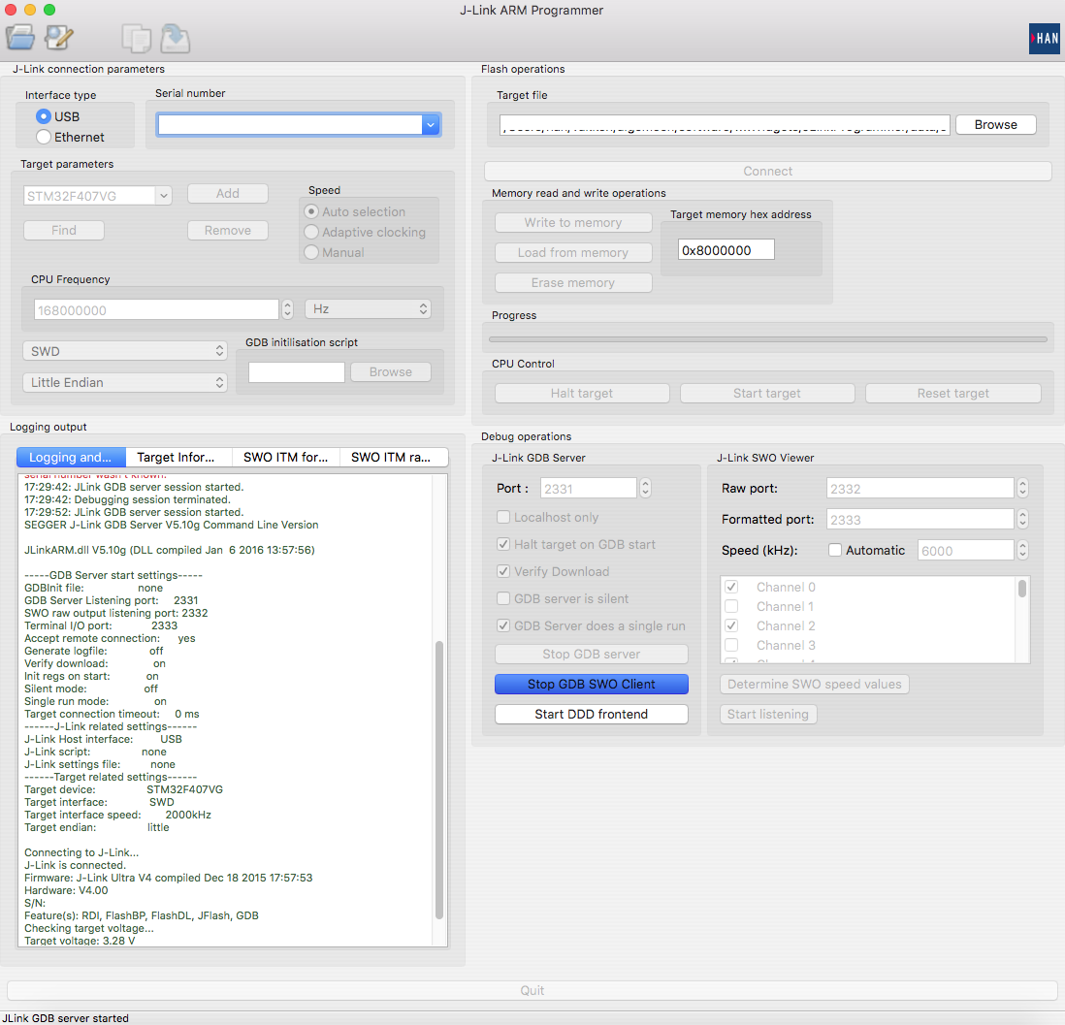
Task: Click the Start target button
Action: click(x=767, y=394)
